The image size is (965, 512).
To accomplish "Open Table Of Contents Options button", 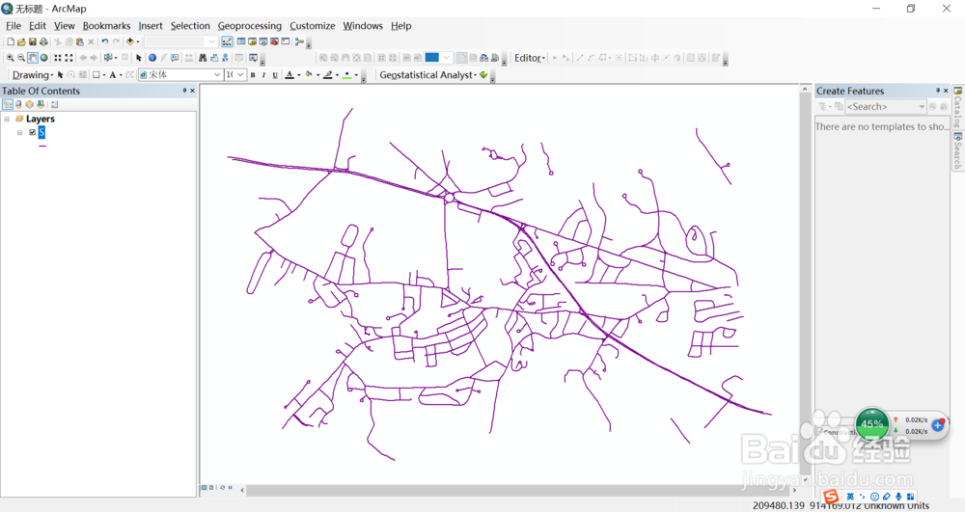I will (x=55, y=104).
